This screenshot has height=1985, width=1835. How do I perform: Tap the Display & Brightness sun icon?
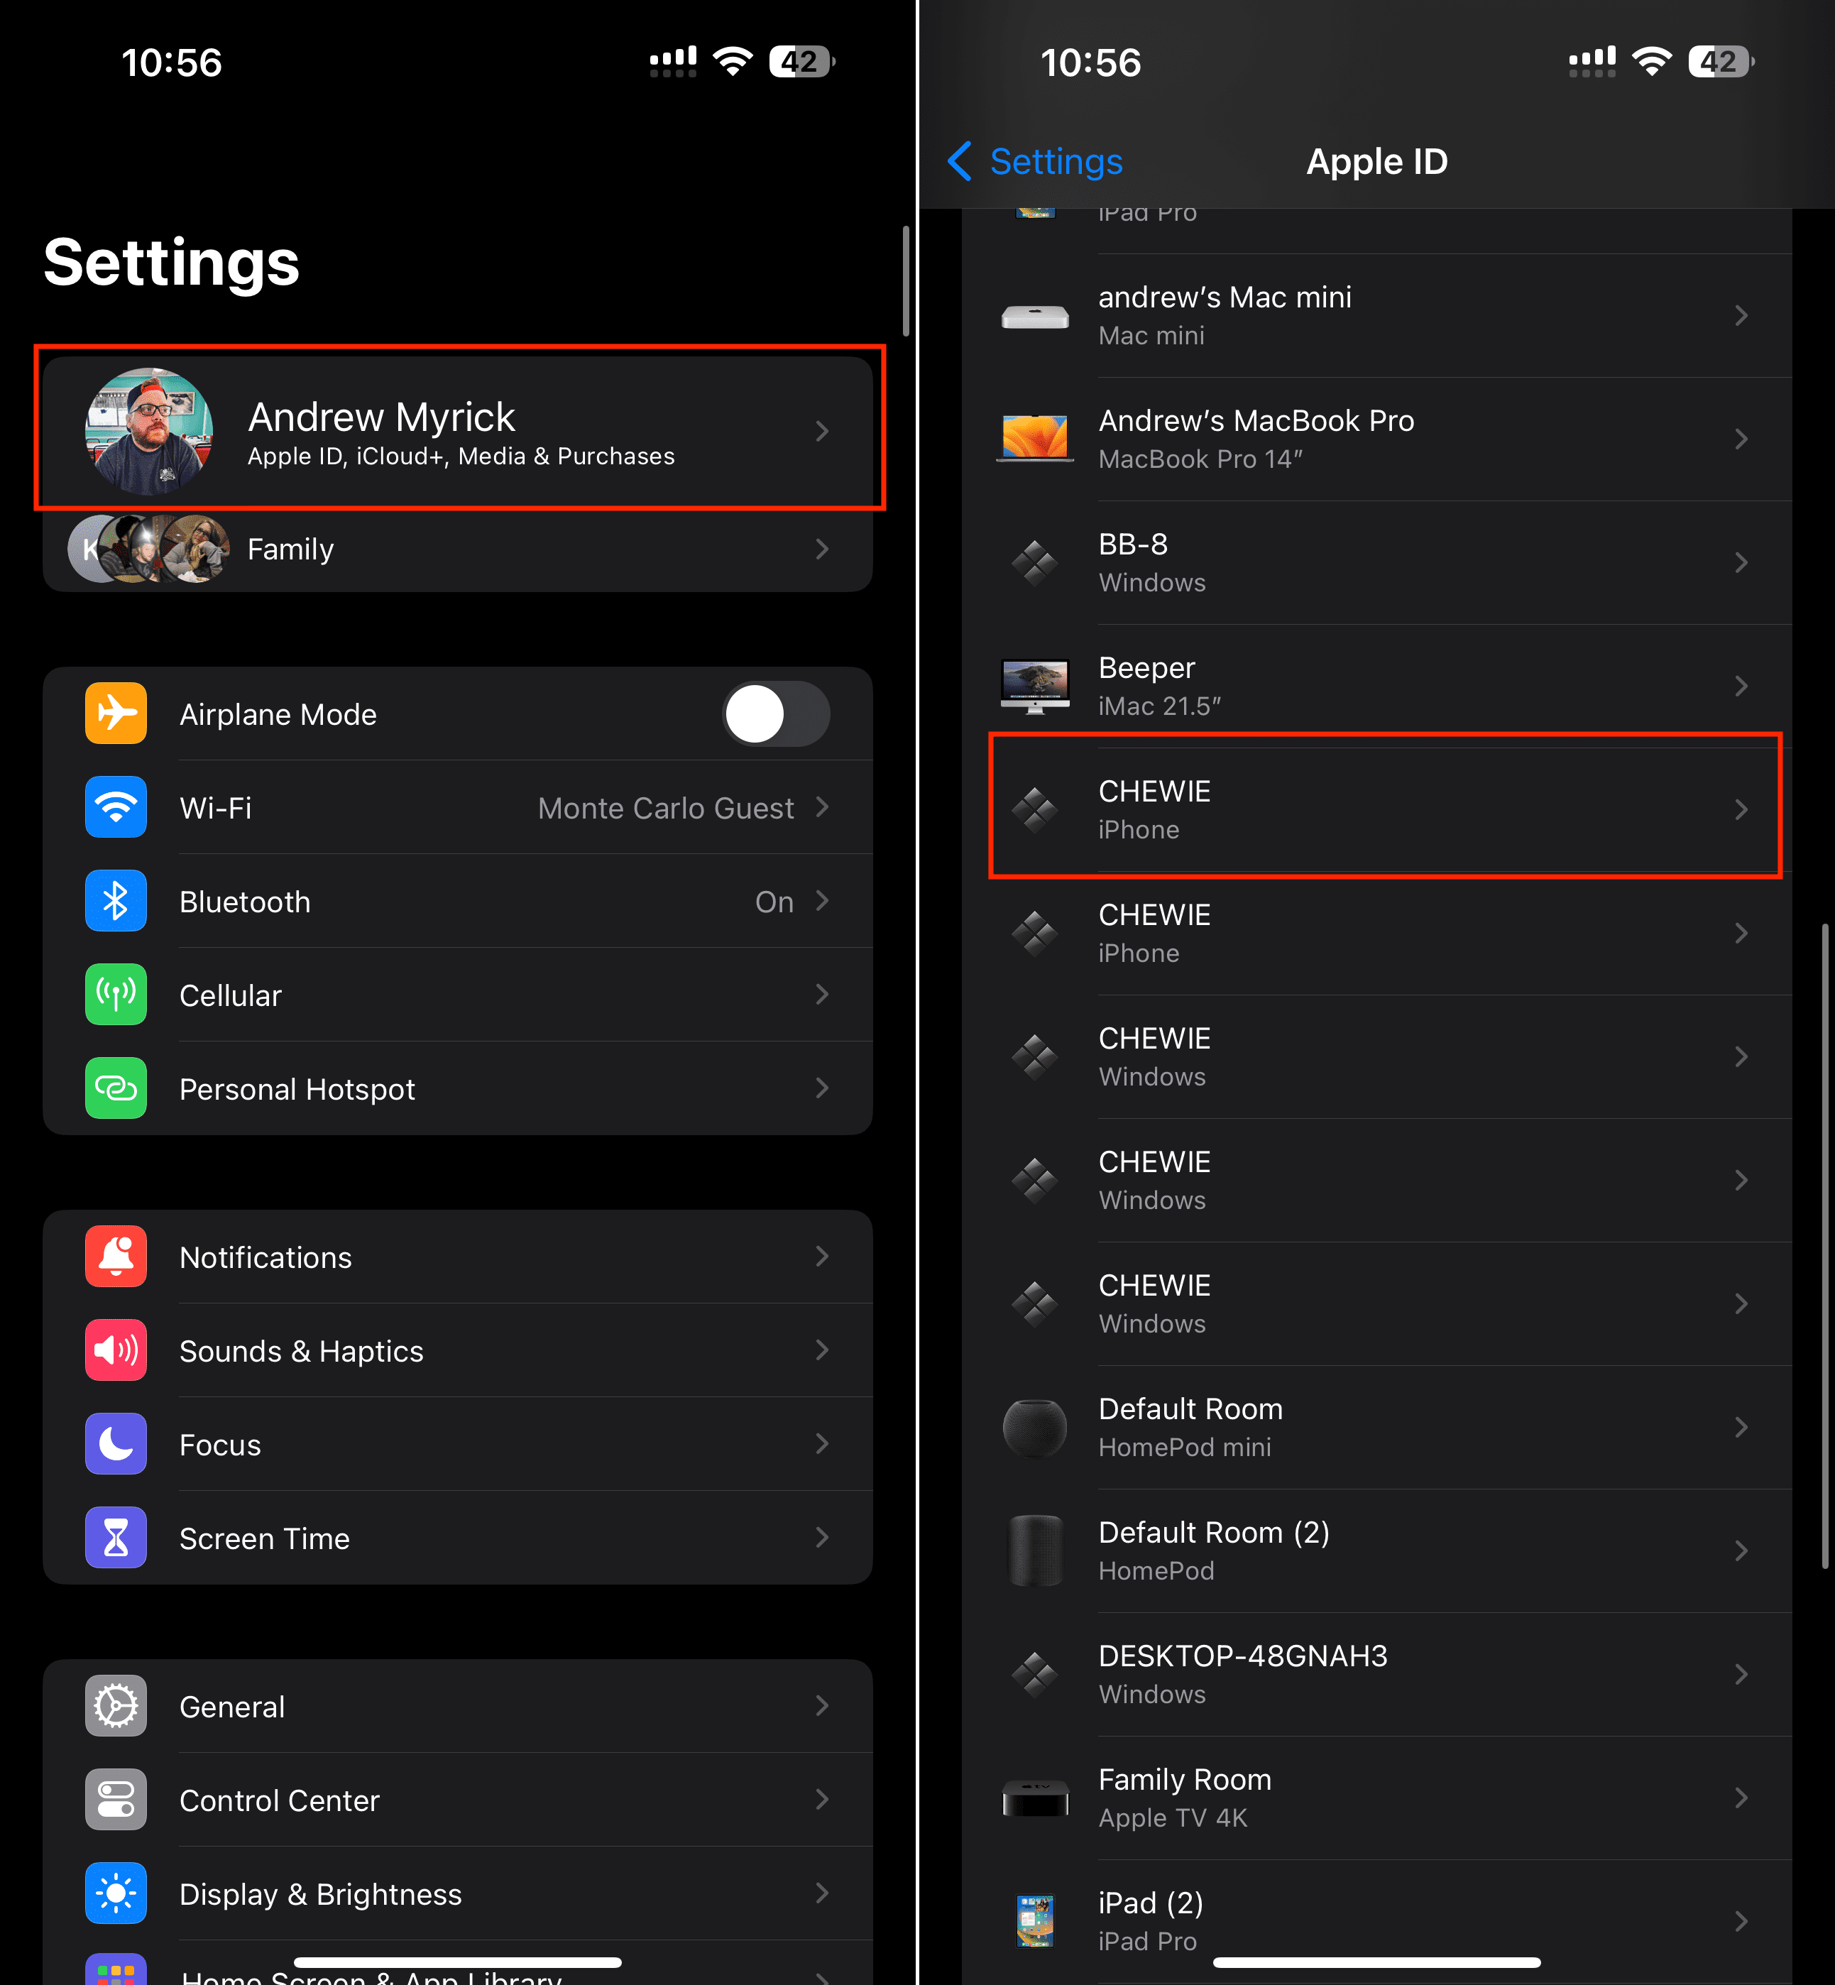pyautogui.click(x=116, y=1893)
